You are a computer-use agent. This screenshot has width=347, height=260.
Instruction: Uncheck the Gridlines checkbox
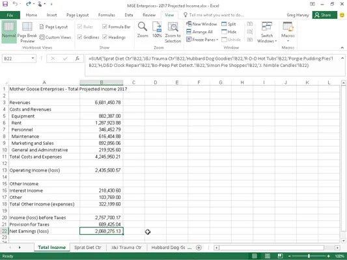(80, 37)
